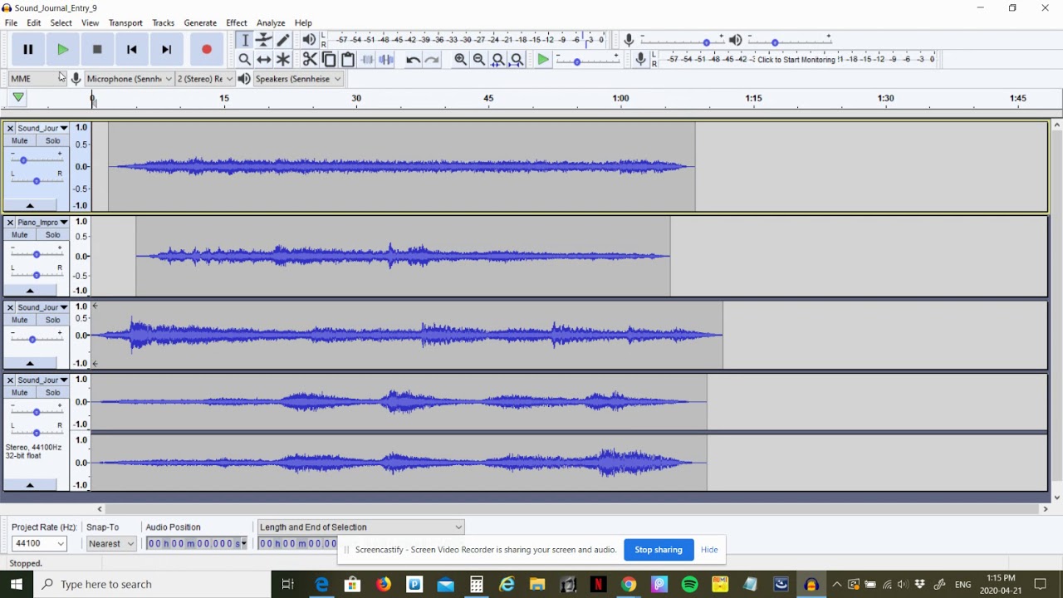Solo the third Sound_Jour track
Viewport: 1063px width, 598px height.
[x=52, y=320]
